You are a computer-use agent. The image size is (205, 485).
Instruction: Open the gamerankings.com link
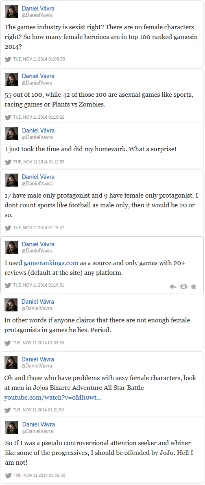51,263
